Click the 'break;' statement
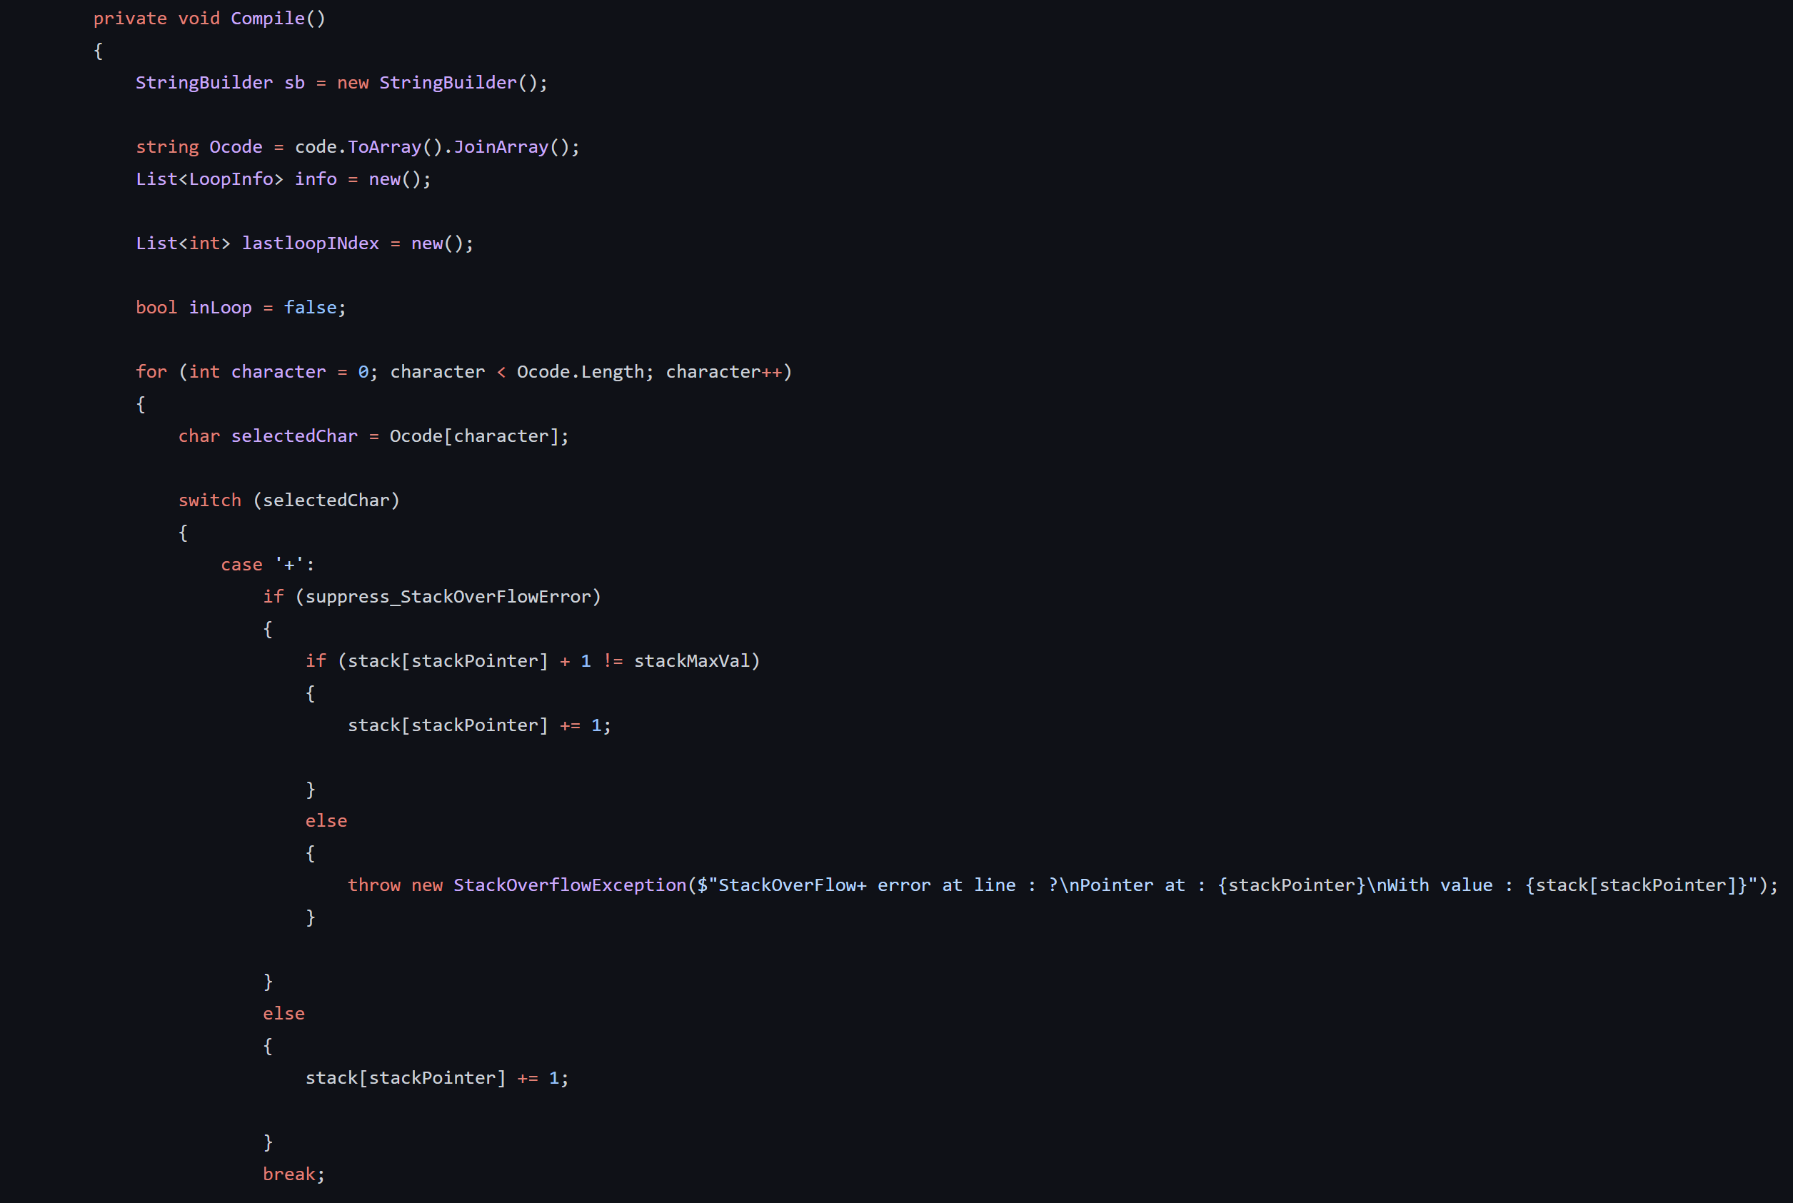The image size is (1793, 1203). [294, 1174]
